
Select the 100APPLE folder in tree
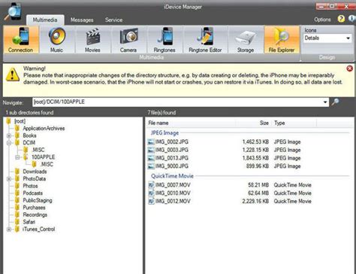pyautogui.click(x=43, y=157)
